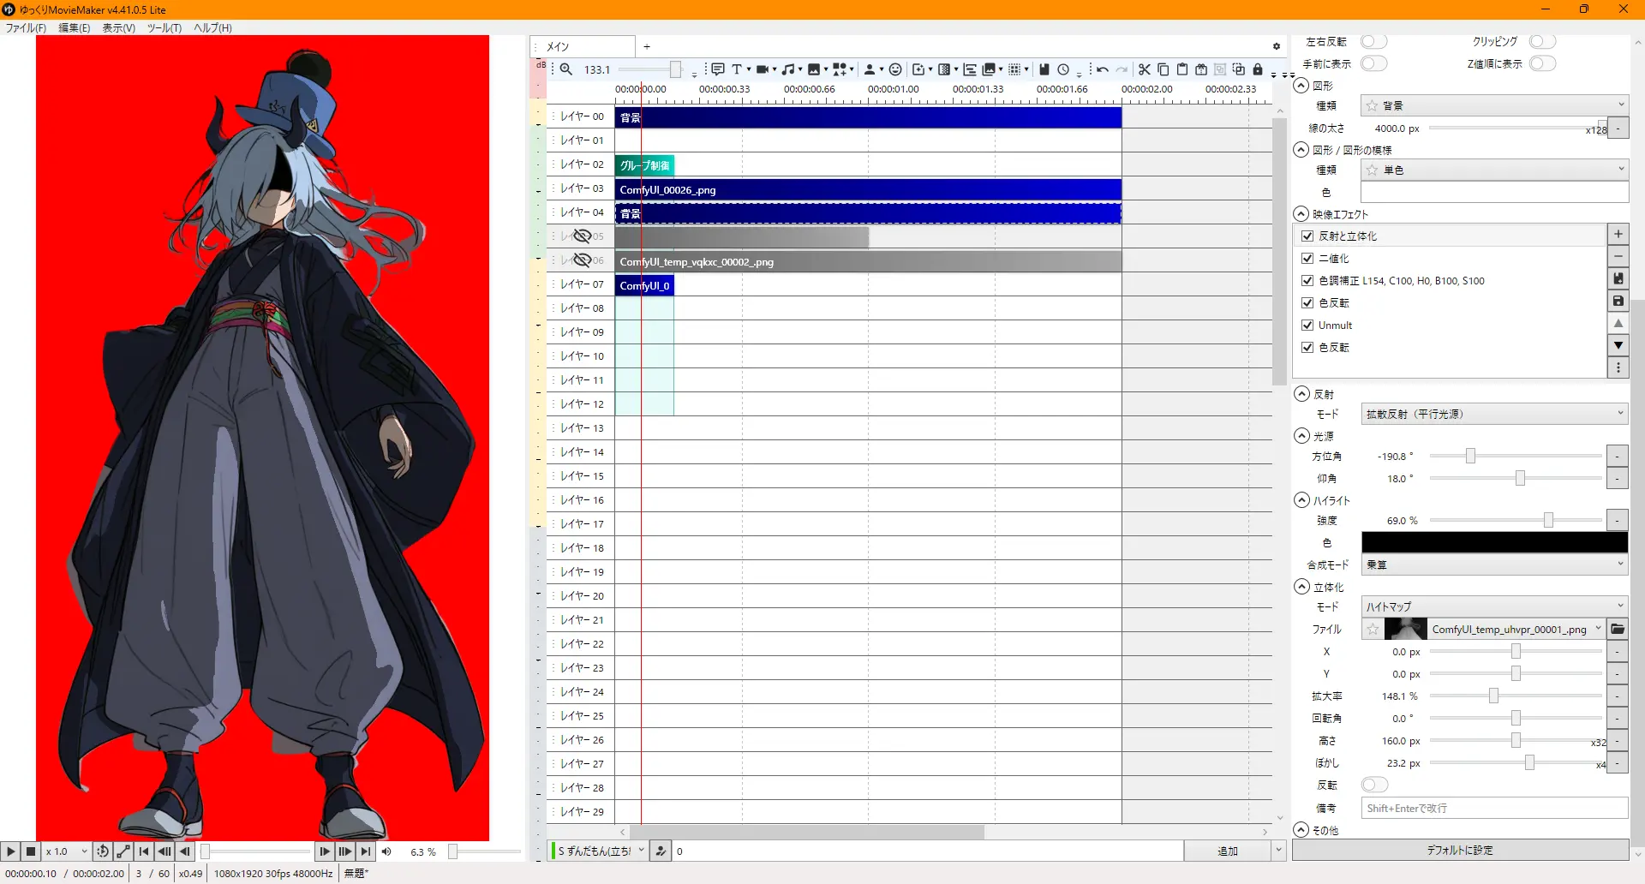This screenshot has height=884, width=1645.
Task: Click the 追加 button
Action: 1227,851
